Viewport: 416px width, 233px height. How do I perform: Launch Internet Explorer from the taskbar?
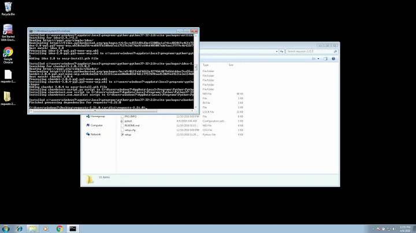point(20,229)
